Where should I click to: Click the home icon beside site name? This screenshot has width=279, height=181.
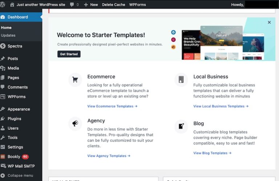12,5
